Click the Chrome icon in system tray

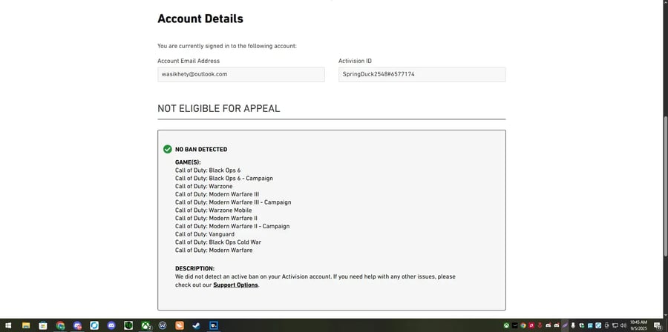pos(523,325)
